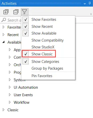This screenshot has width=93, height=118.
Task: Open the Activities panel dropdown arrow
Action: (x=85, y=4)
